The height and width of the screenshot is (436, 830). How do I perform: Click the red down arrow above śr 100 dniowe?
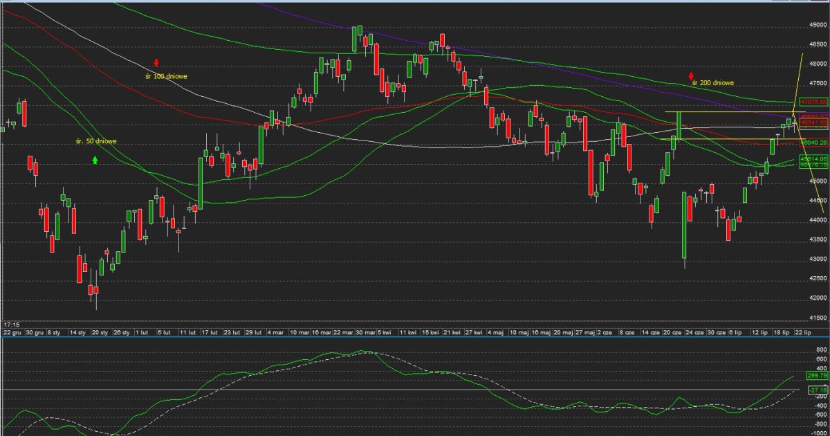(x=156, y=63)
